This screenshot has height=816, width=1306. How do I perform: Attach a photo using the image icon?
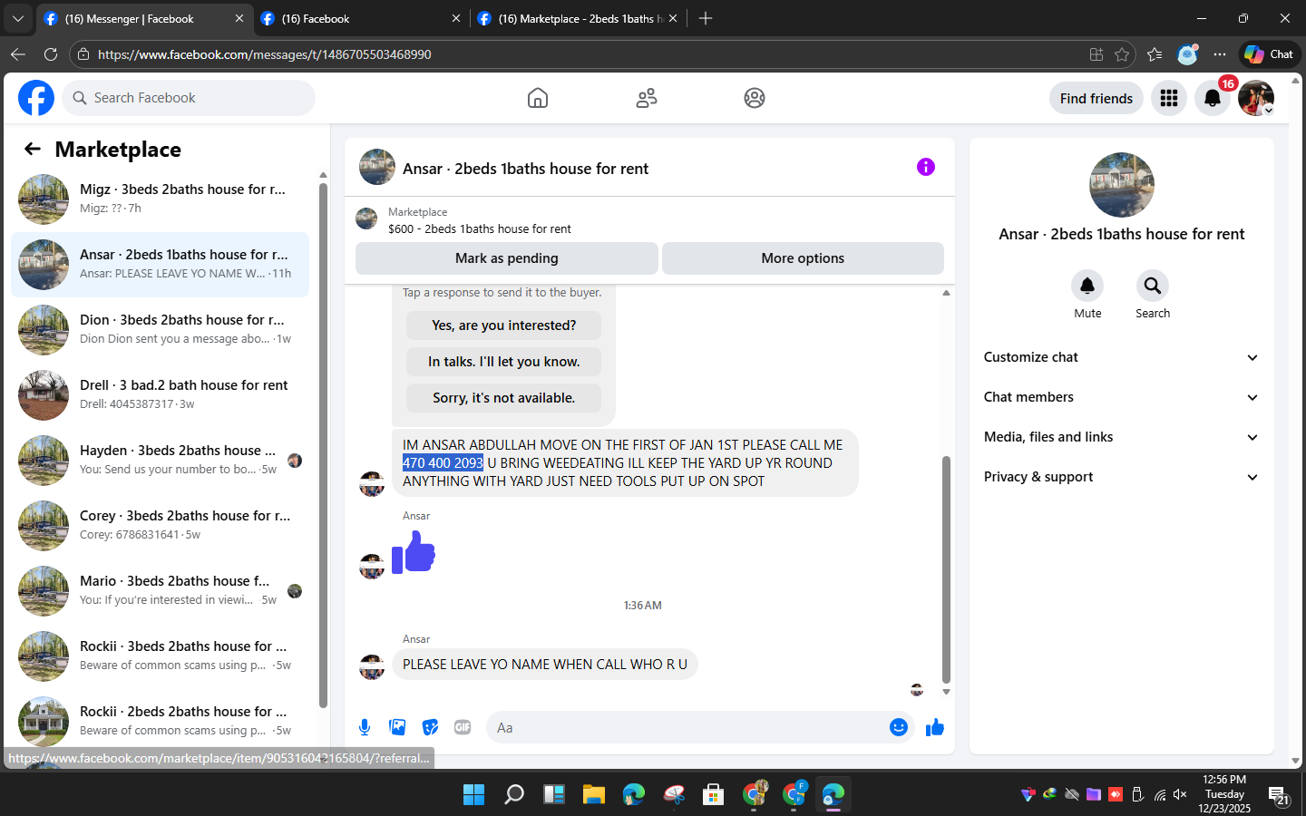(397, 727)
